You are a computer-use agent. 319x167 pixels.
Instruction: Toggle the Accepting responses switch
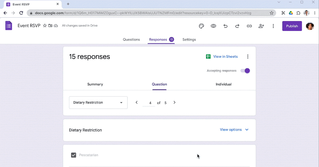tap(245, 71)
